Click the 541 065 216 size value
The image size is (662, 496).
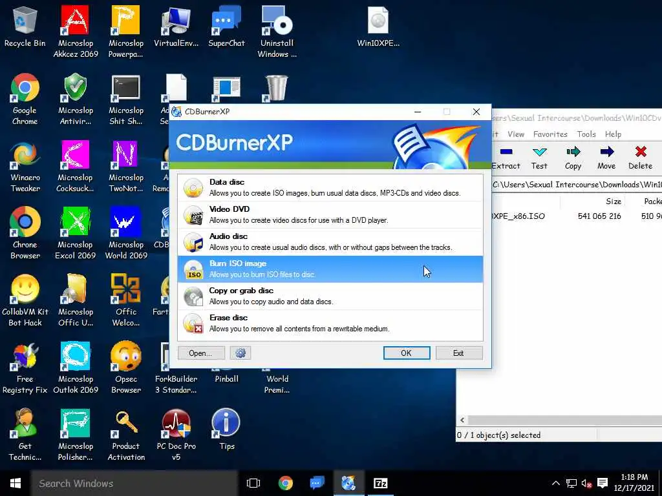click(x=599, y=216)
